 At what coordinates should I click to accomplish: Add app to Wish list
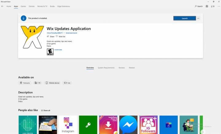pyautogui.click(x=60, y=37)
